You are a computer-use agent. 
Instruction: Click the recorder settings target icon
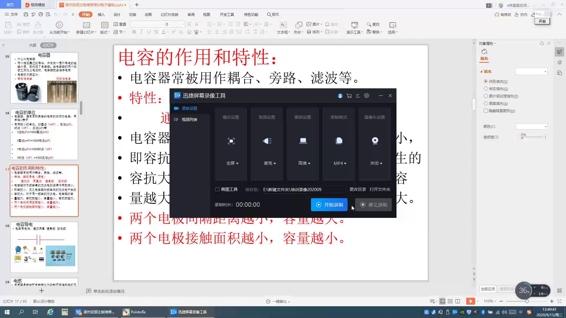coord(366,96)
